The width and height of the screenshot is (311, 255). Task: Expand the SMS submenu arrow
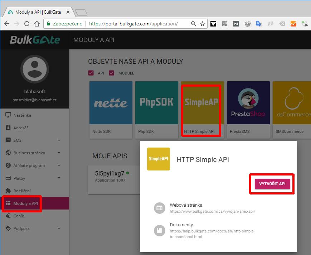click(x=59, y=140)
